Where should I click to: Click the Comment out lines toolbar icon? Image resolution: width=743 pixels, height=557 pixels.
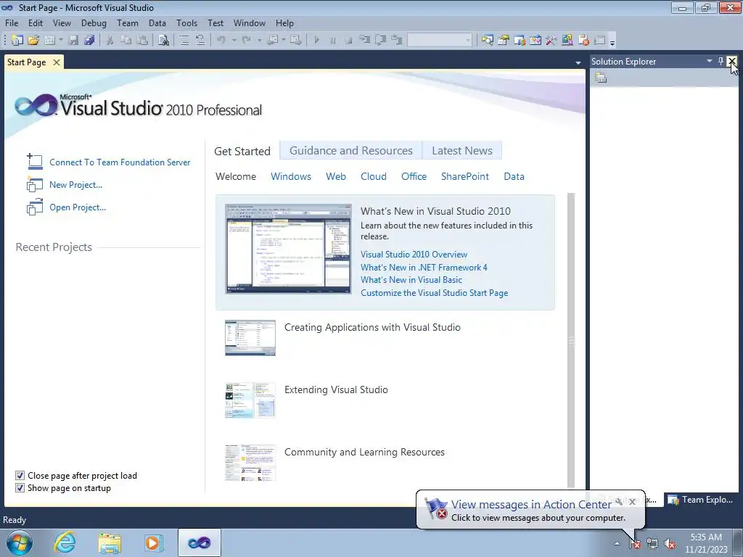click(184, 41)
